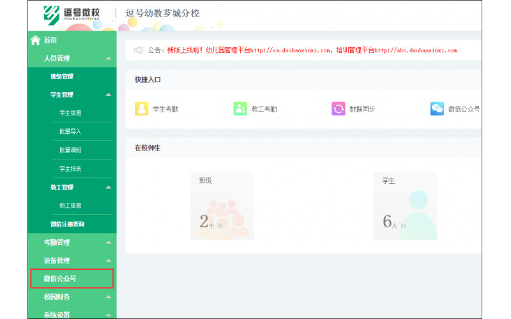Click the announcement speaker icon
The image size is (511, 319).
[139, 50]
